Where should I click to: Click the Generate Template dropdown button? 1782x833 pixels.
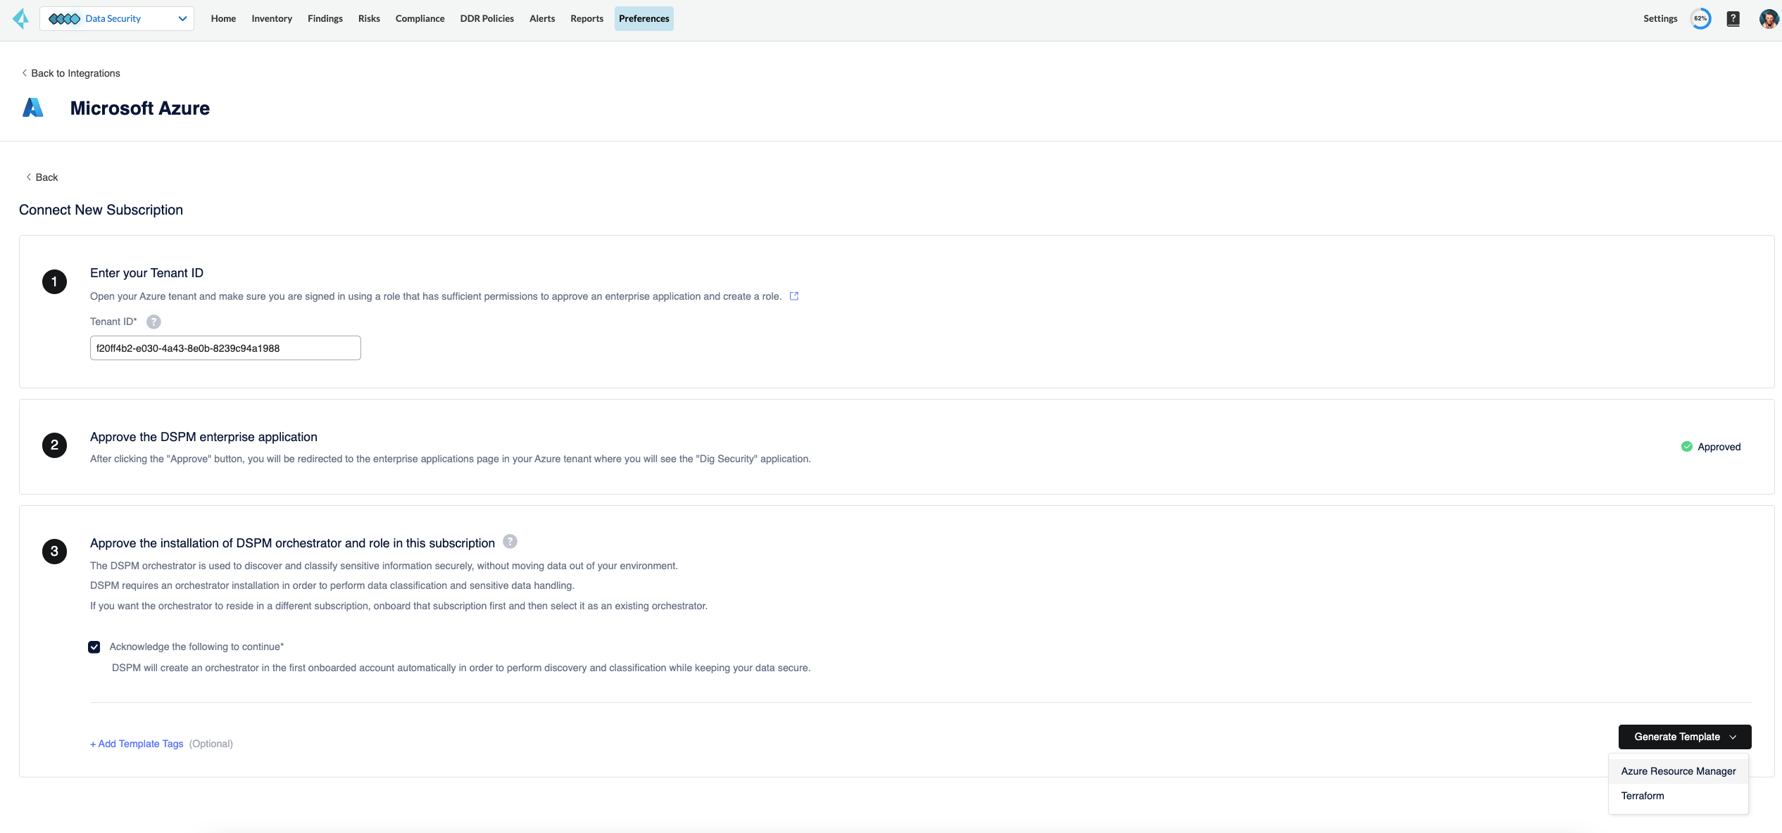tap(1684, 737)
